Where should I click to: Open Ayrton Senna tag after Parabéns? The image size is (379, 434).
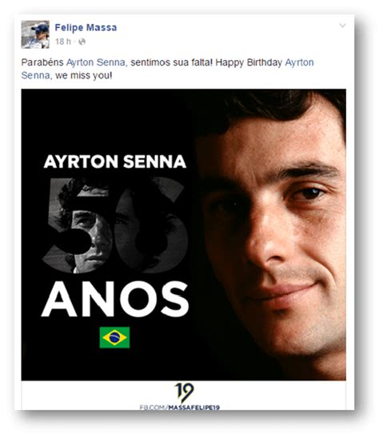point(97,62)
